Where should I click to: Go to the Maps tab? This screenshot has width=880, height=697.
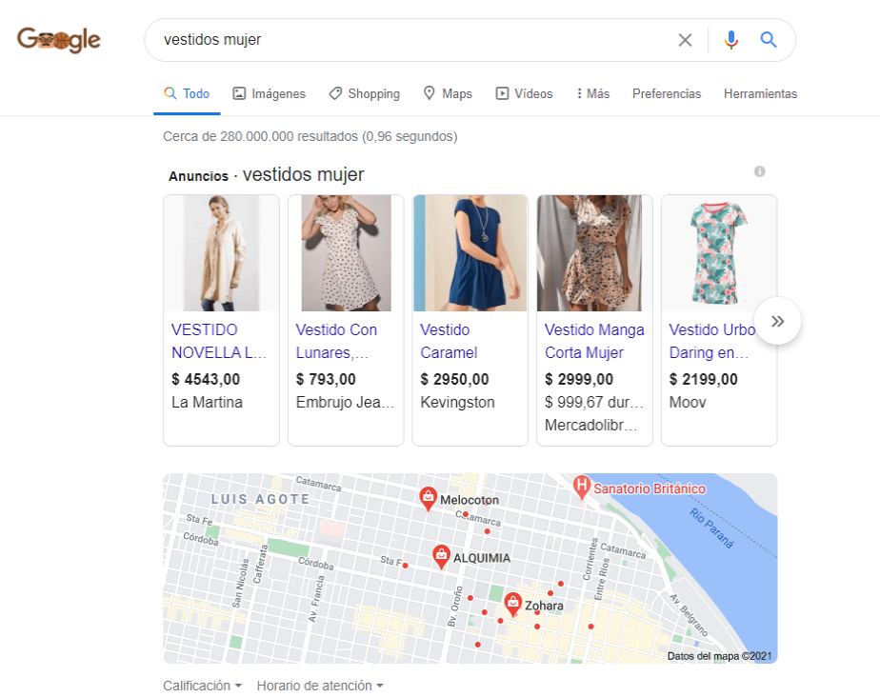(x=448, y=93)
